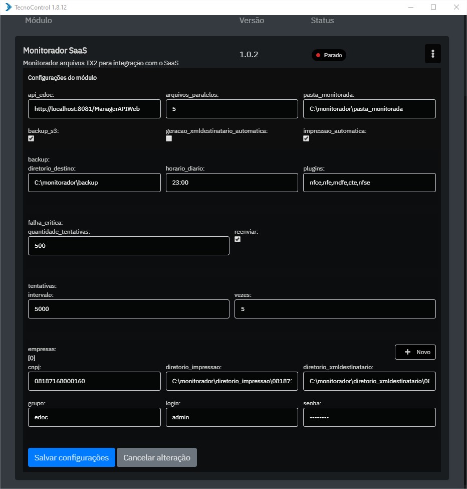The image size is (467, 489).
Task: Click the Status column header
Action: (x=323, y=20)
